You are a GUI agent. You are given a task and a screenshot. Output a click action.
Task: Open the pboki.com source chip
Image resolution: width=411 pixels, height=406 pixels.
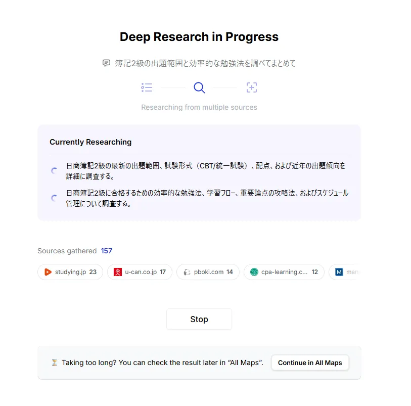pos(208,272)
